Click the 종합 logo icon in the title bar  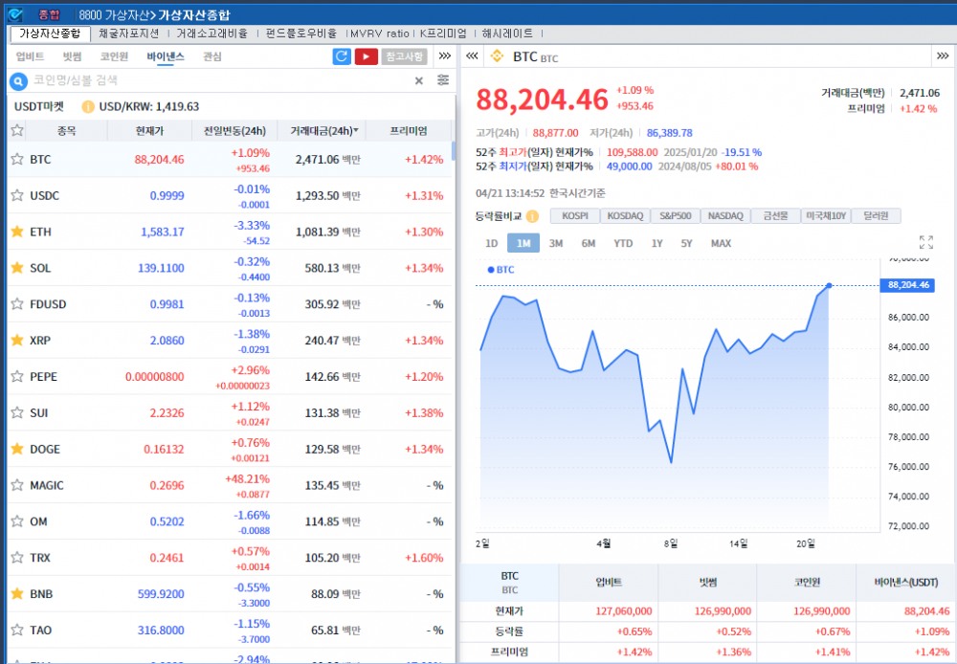click(14, 13)
